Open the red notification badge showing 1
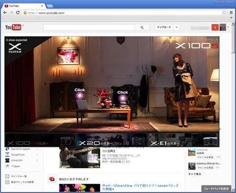This screenshot has width=236, height=193. [215, 28]
